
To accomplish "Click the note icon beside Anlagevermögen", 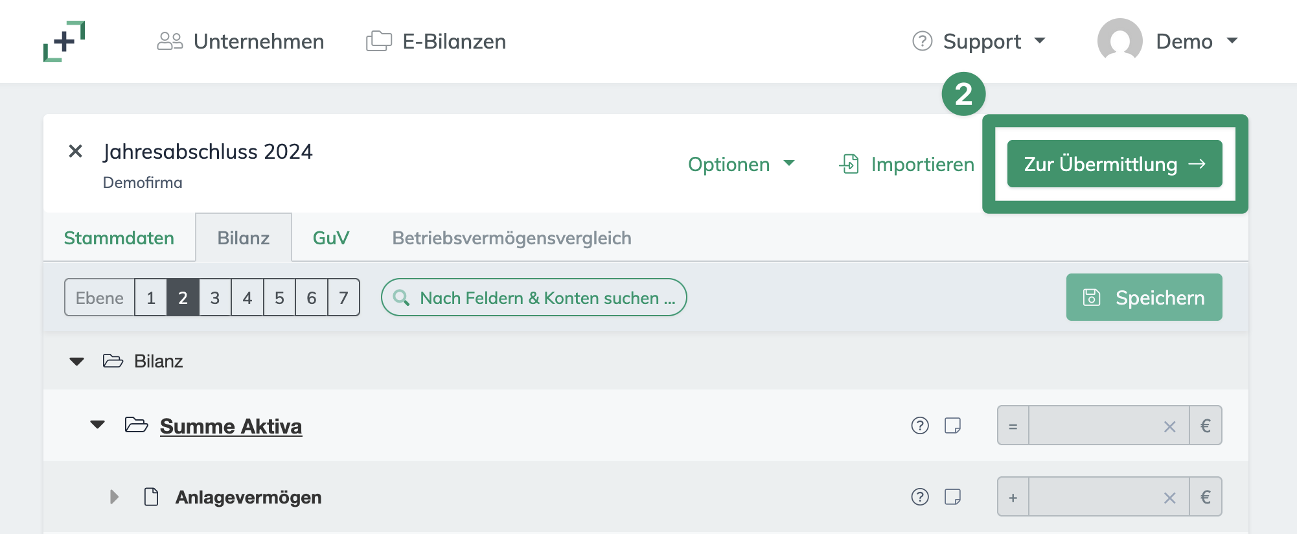I will coord(952,497).
